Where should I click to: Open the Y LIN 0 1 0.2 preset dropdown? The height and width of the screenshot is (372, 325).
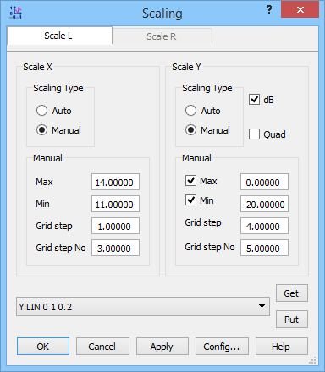[143, 306]
